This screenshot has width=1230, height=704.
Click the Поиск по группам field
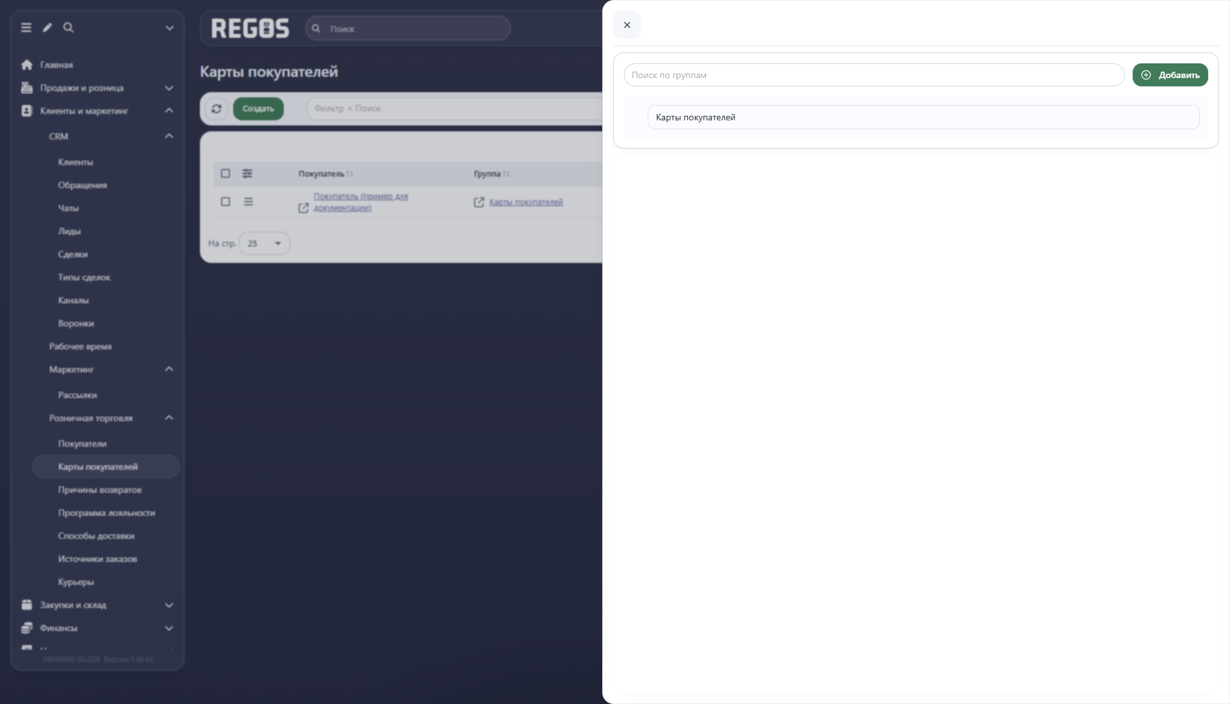[874, 75]
